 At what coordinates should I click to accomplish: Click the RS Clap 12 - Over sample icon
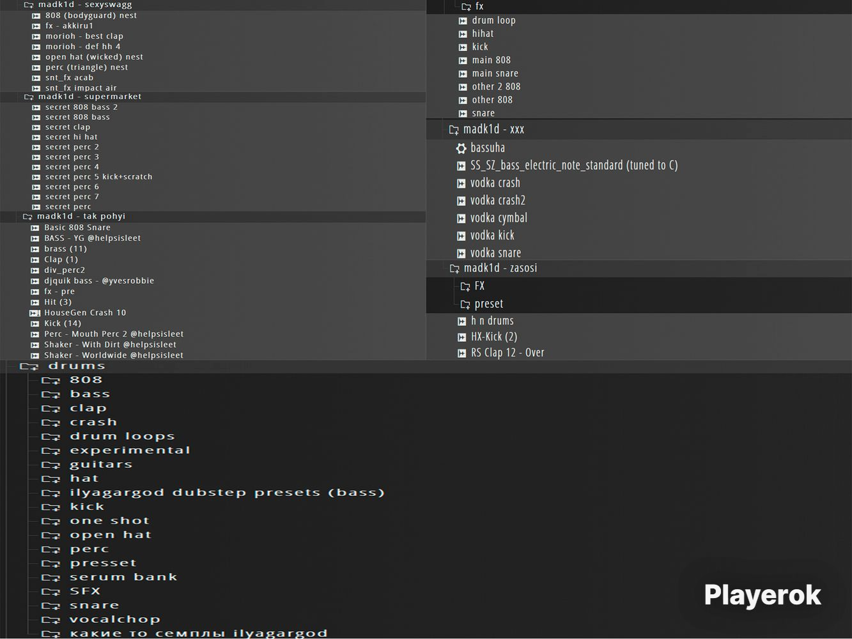click(x=461, y=353)
